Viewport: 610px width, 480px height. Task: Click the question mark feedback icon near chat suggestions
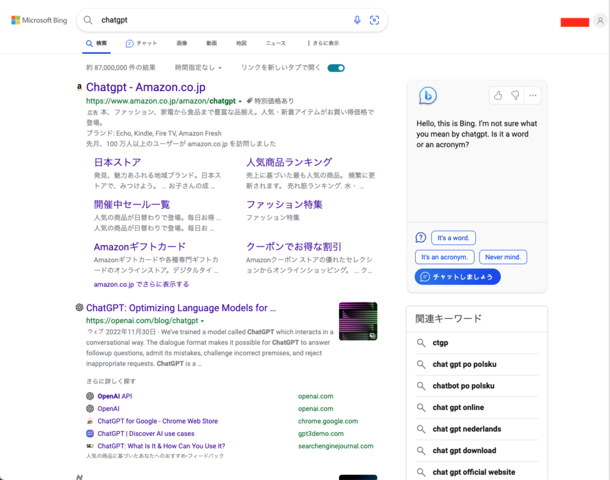421,237
